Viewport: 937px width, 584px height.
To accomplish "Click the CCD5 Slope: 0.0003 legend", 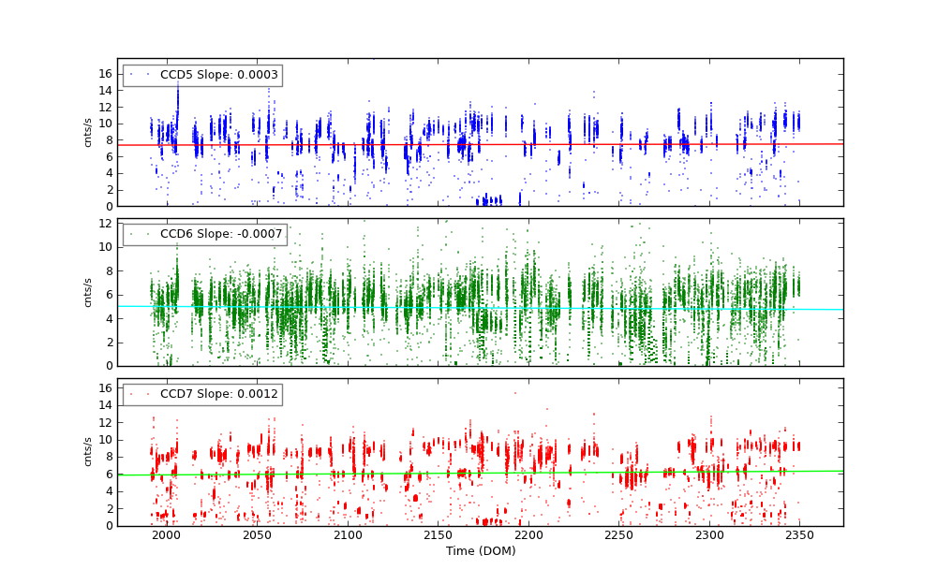I will 202,75.
